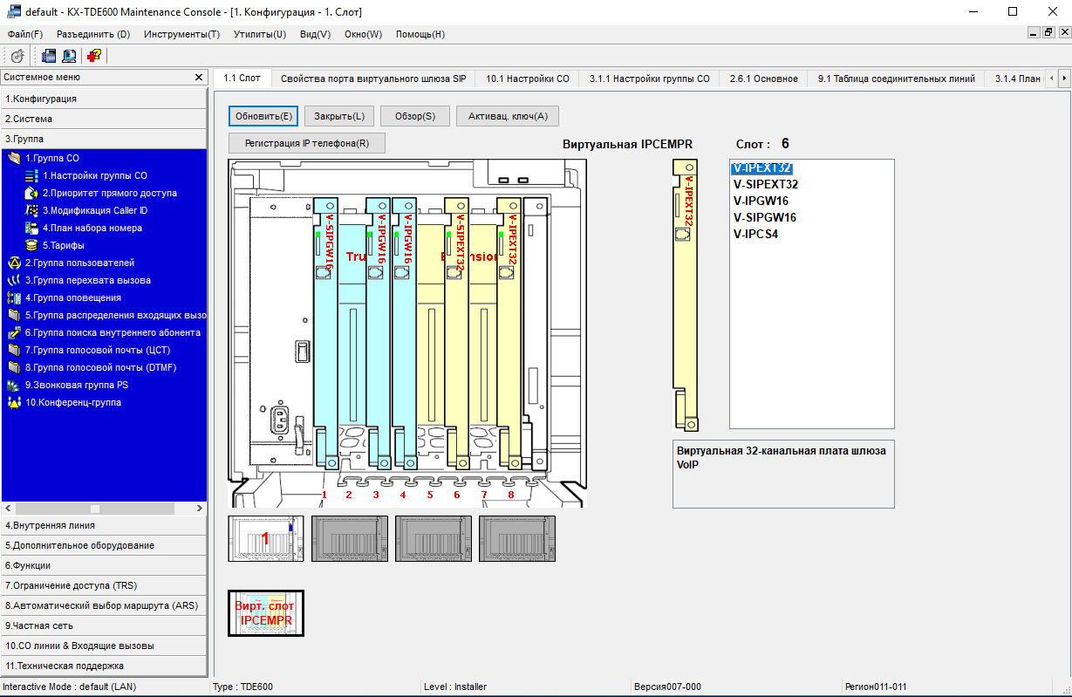Open Конференц-группа menu entry
The width and height of the screenshot is (1072, 697).
tap(72, 402)
